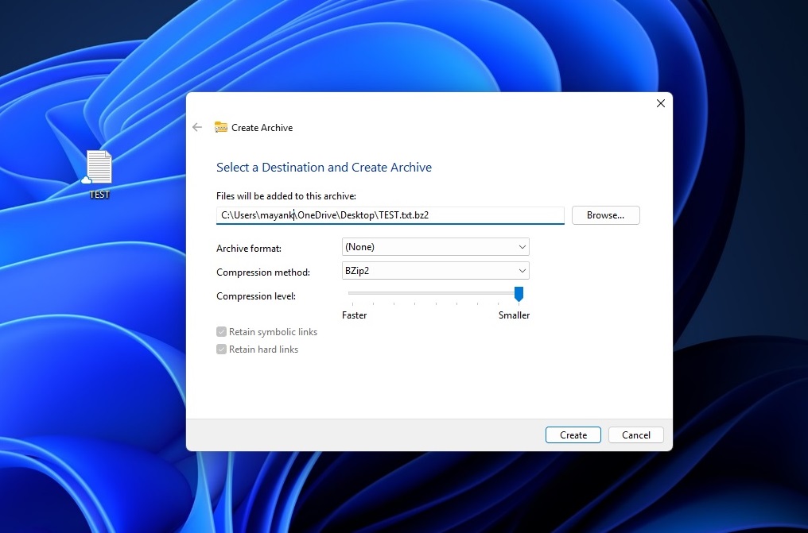Screen dimensions: 808x533
Task: Open the Compression method dropdown
Action: point(436,271)
